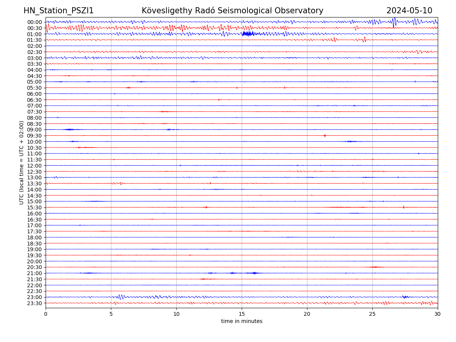Click the blue wave burst on 23:00 trace
Viewport: 456px width, 342px height.
tap(121, 297)
